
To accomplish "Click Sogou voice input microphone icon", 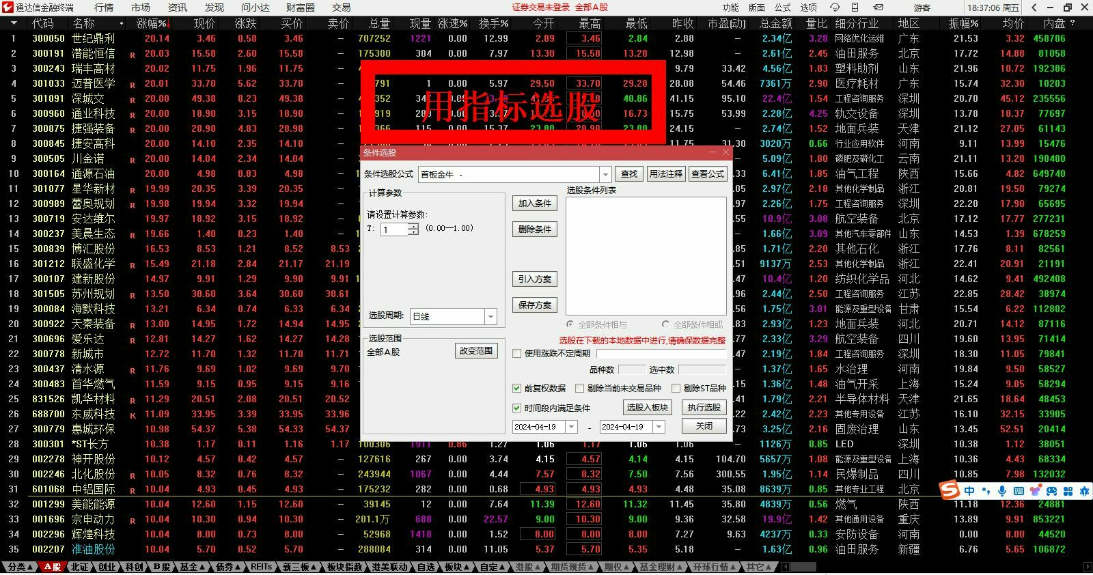I will pyautogui.click(x=1002, y=491).
